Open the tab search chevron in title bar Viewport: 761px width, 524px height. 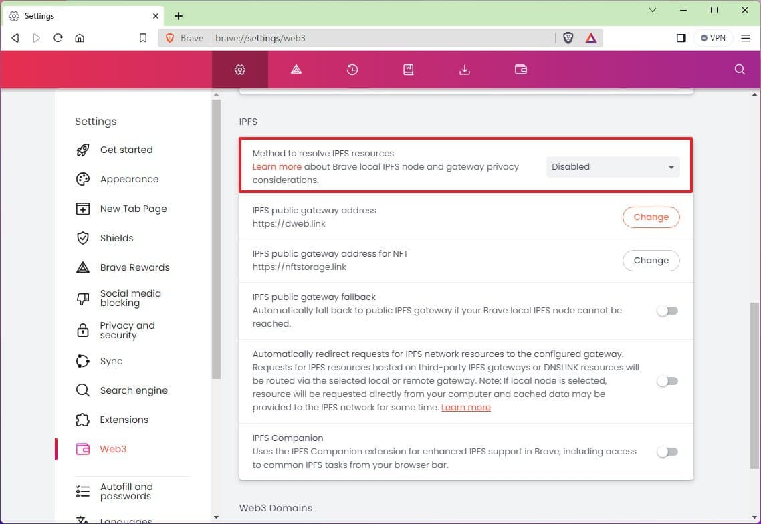[x=653, y=11]
